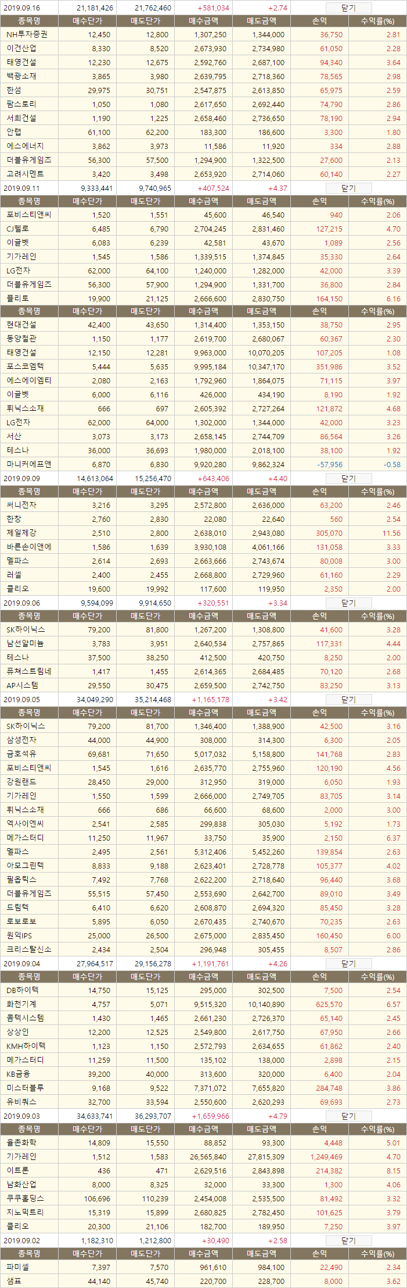Image resolution: width=407 pixels, height=1288 pixels.
Task: Close the 2019.09.11 section with 닫기
Action: (348, 188)
